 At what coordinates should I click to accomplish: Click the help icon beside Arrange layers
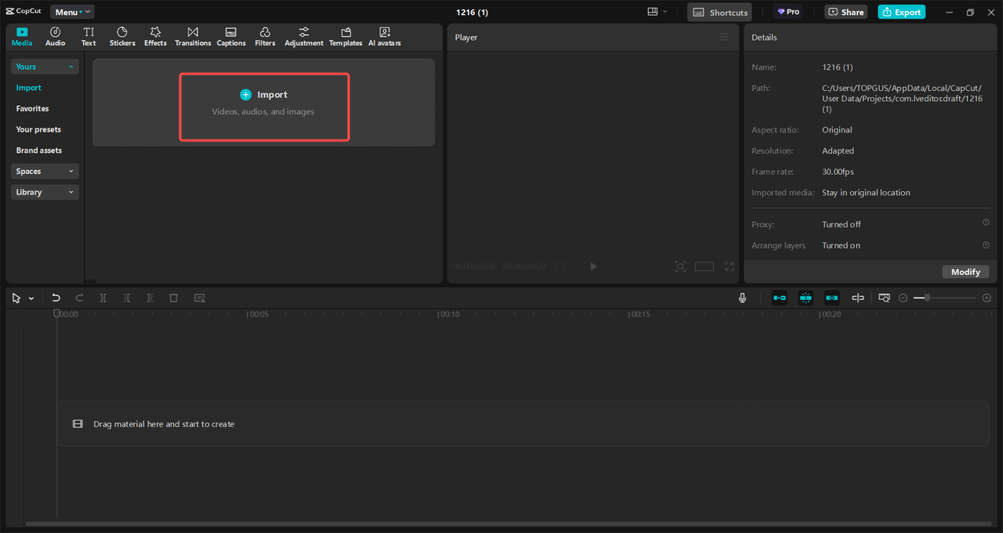pyautogui.click(x=986, y=245)
